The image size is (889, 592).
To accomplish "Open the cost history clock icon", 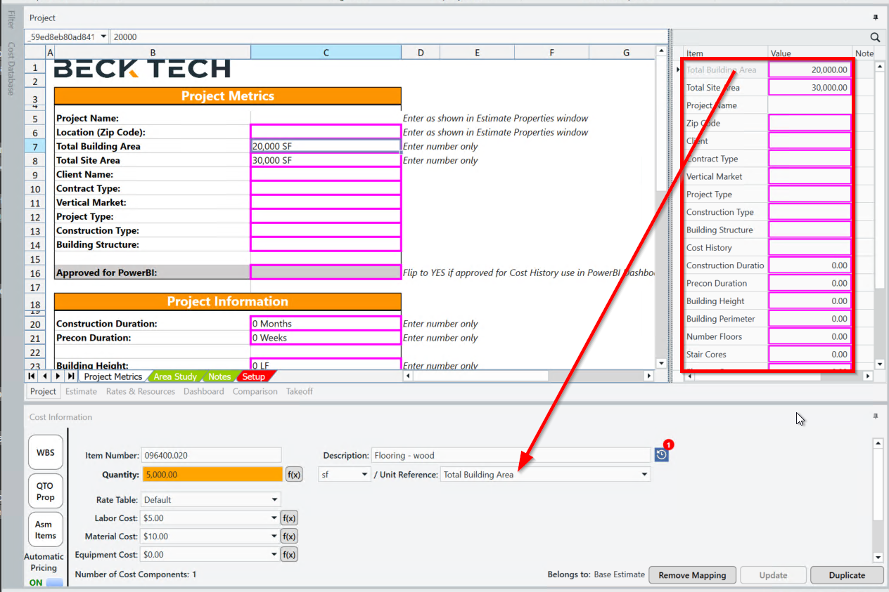I will (x=661, y=455).
